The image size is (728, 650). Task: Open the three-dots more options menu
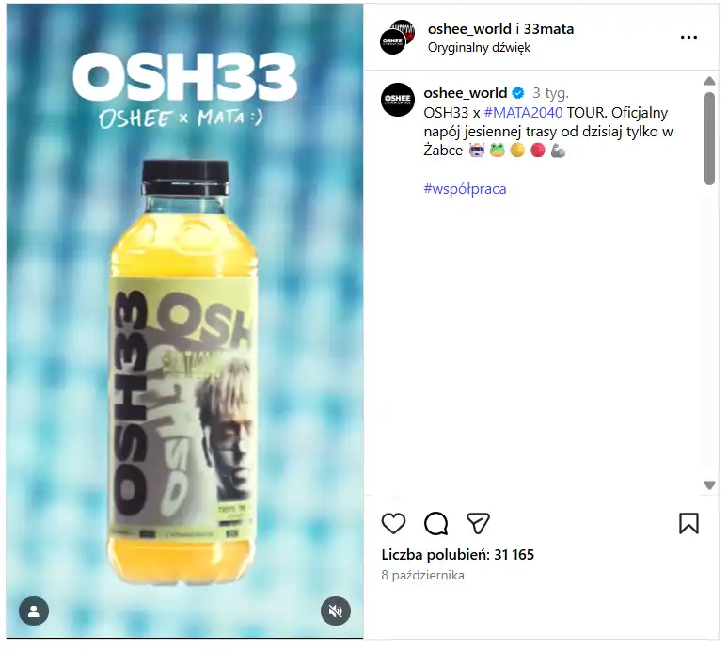coord(688,37)
